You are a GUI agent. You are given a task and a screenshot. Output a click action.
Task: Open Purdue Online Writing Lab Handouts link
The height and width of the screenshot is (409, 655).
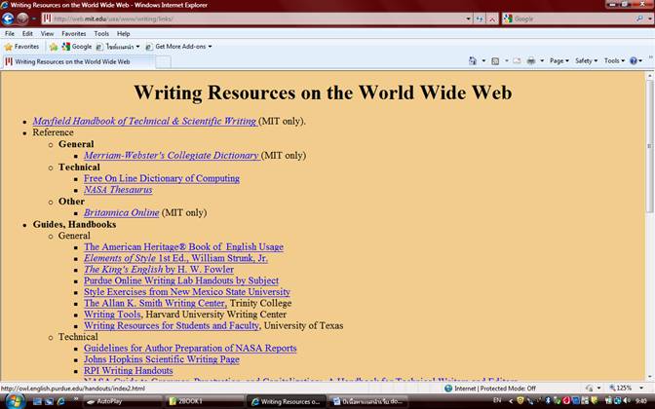click(181, 280)
